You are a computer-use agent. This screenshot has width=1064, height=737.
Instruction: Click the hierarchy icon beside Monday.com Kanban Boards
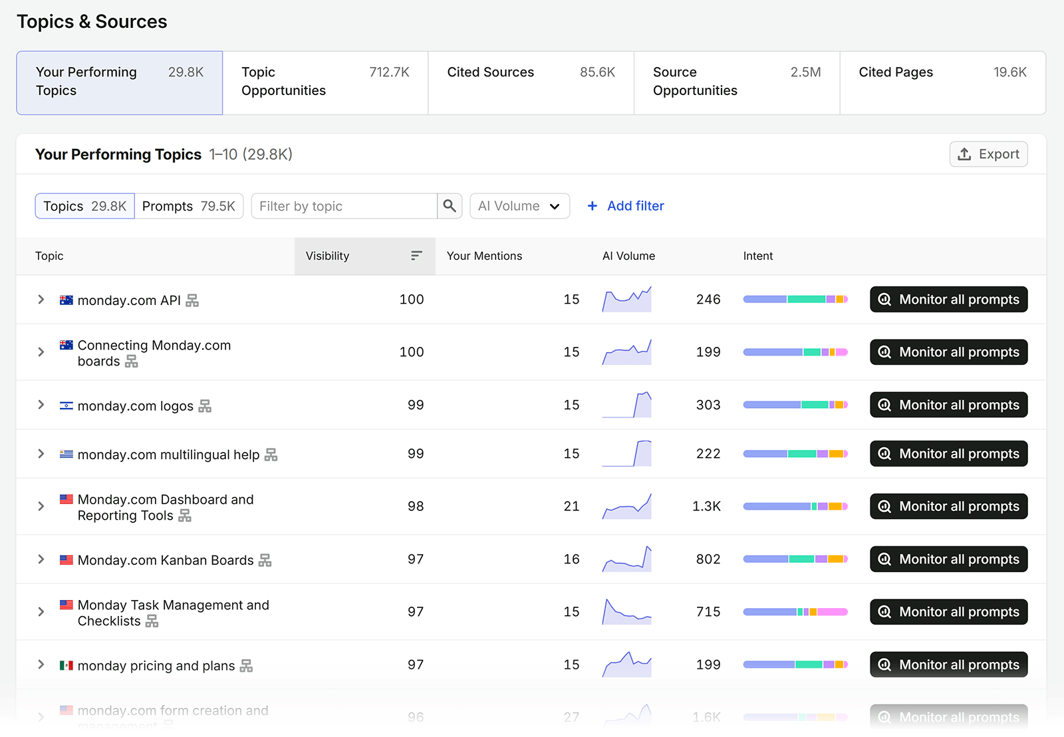[265, 560]
